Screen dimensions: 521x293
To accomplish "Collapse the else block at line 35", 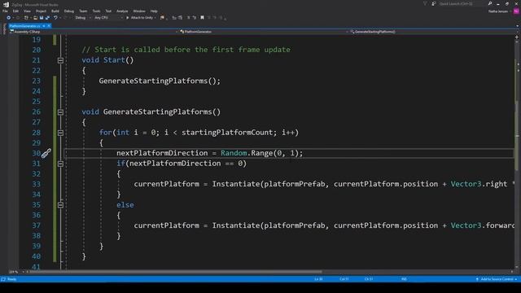I will point(60,205).
